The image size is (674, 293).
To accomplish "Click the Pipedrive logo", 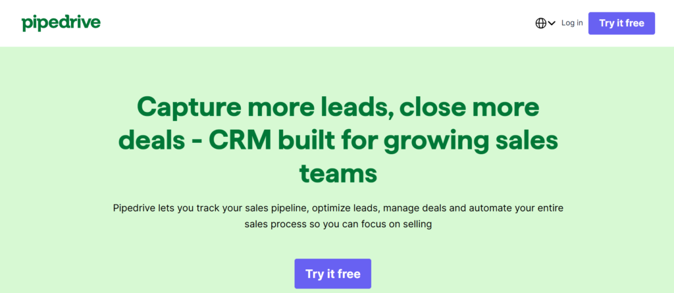I will [x=61, y=23].
